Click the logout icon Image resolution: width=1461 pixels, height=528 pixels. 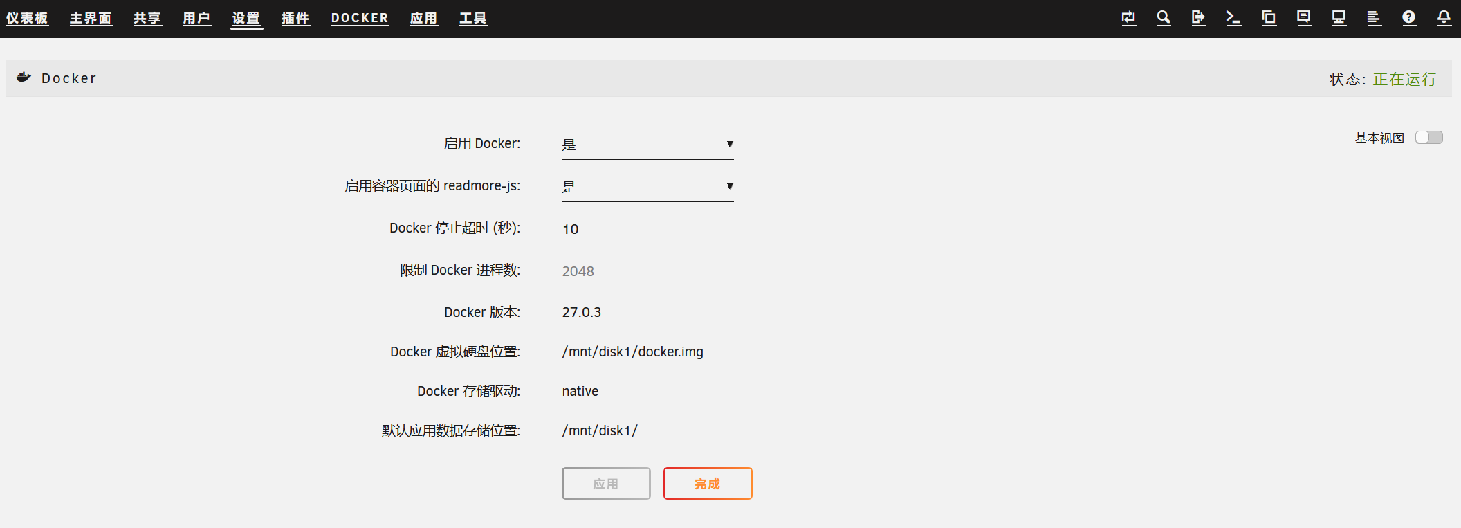(1199, 18)
